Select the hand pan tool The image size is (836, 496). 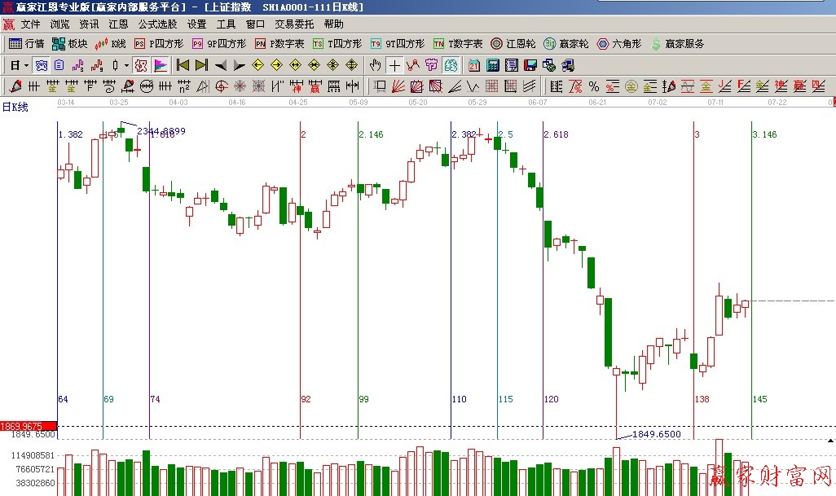point(376,65)
